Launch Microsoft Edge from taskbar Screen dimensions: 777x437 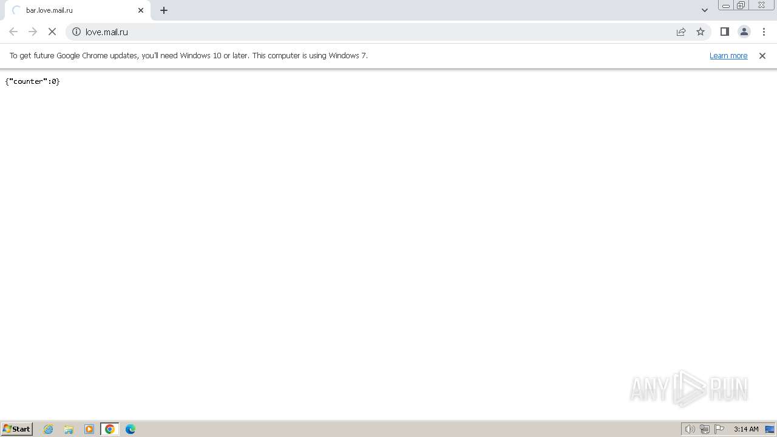click(131, 429)
